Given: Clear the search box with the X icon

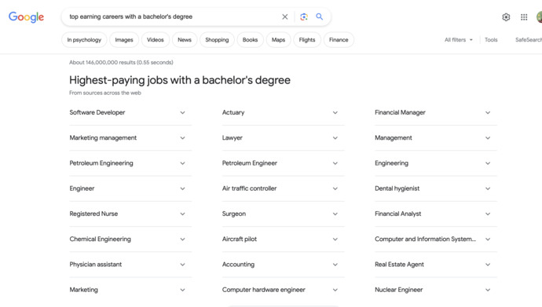Looking at the screenshot, I should click(x=285, y=16).
